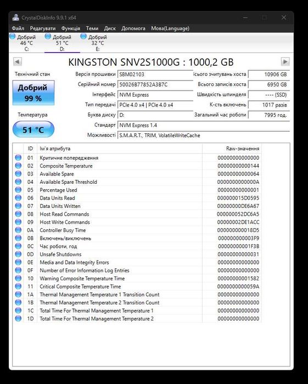Viewport: 308px width, 384px height.
Task: Click raw value 00000000001582
Action: click(238, 279)
